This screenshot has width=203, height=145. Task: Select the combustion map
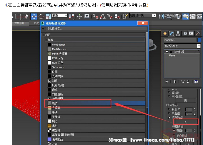coord(96,45)
